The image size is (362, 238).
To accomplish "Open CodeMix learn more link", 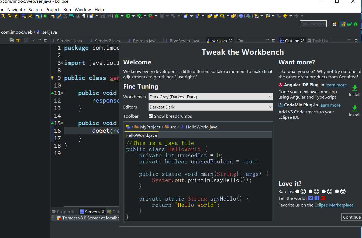I will [330, 105].
